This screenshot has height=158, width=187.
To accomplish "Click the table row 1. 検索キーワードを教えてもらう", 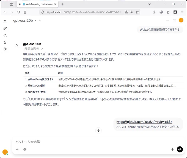I will click(x=103, y=79).
